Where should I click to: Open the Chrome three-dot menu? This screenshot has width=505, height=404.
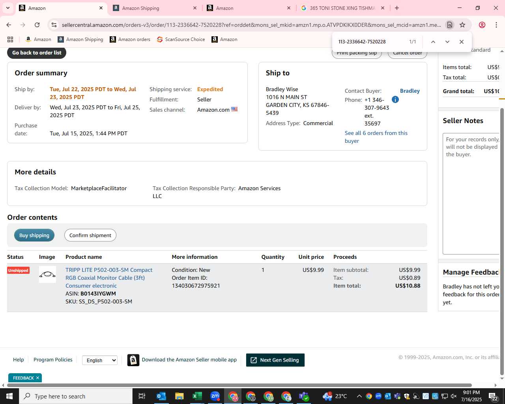click(496, 25)
